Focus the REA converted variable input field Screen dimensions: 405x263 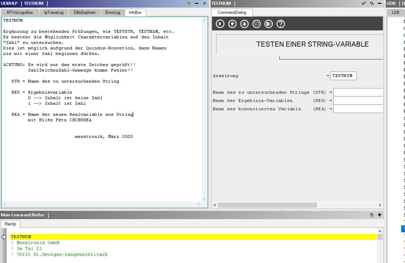(x=358, y=109)
